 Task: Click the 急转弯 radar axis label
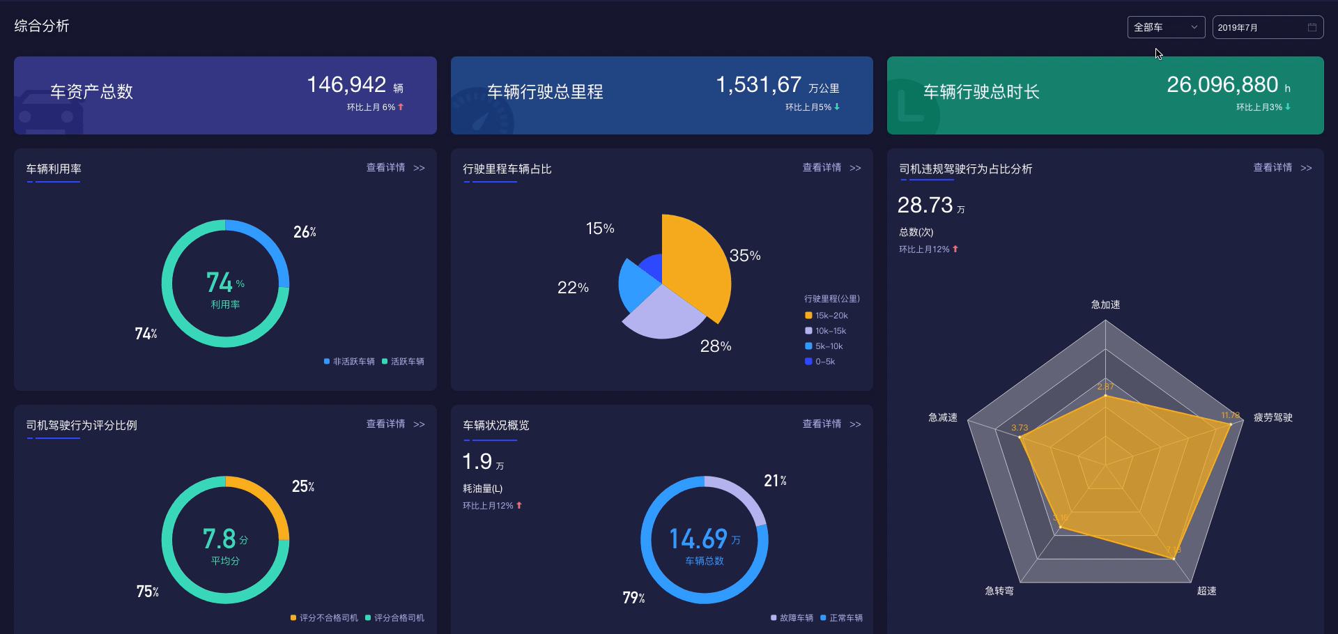tap(999, 591)
